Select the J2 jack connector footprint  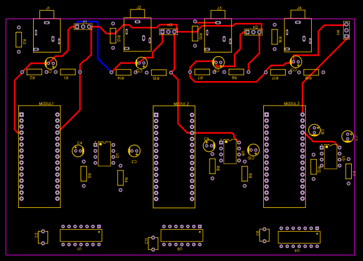[137, 31]
